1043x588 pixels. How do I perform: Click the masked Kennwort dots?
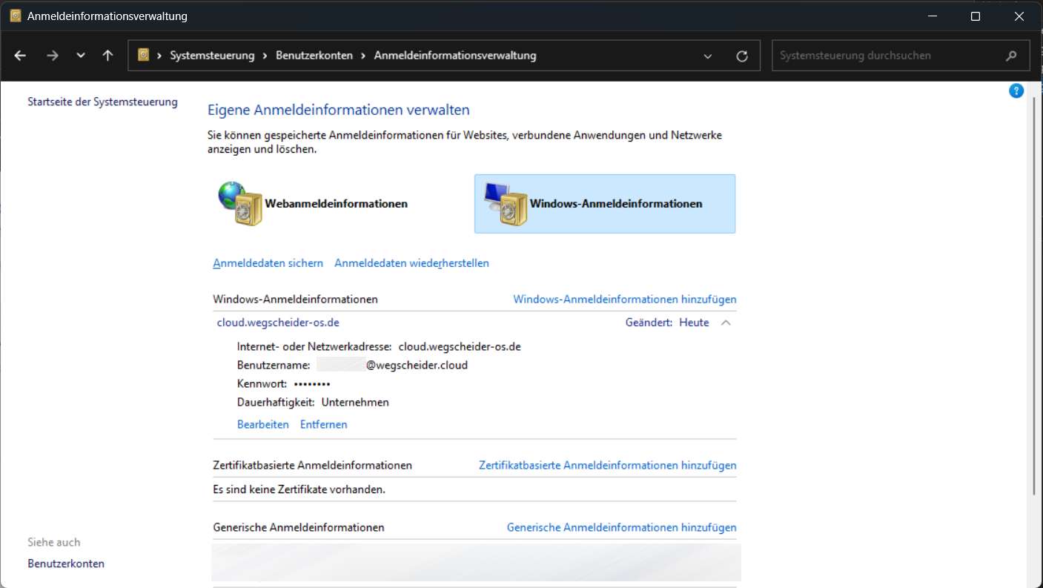[x=312, y=384]
